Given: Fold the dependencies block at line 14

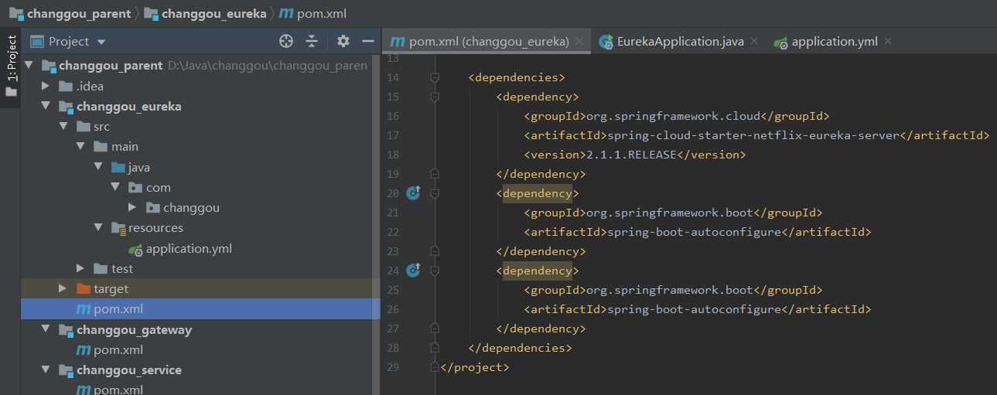Looking at the screenshot, I should (x=435, y=77).
